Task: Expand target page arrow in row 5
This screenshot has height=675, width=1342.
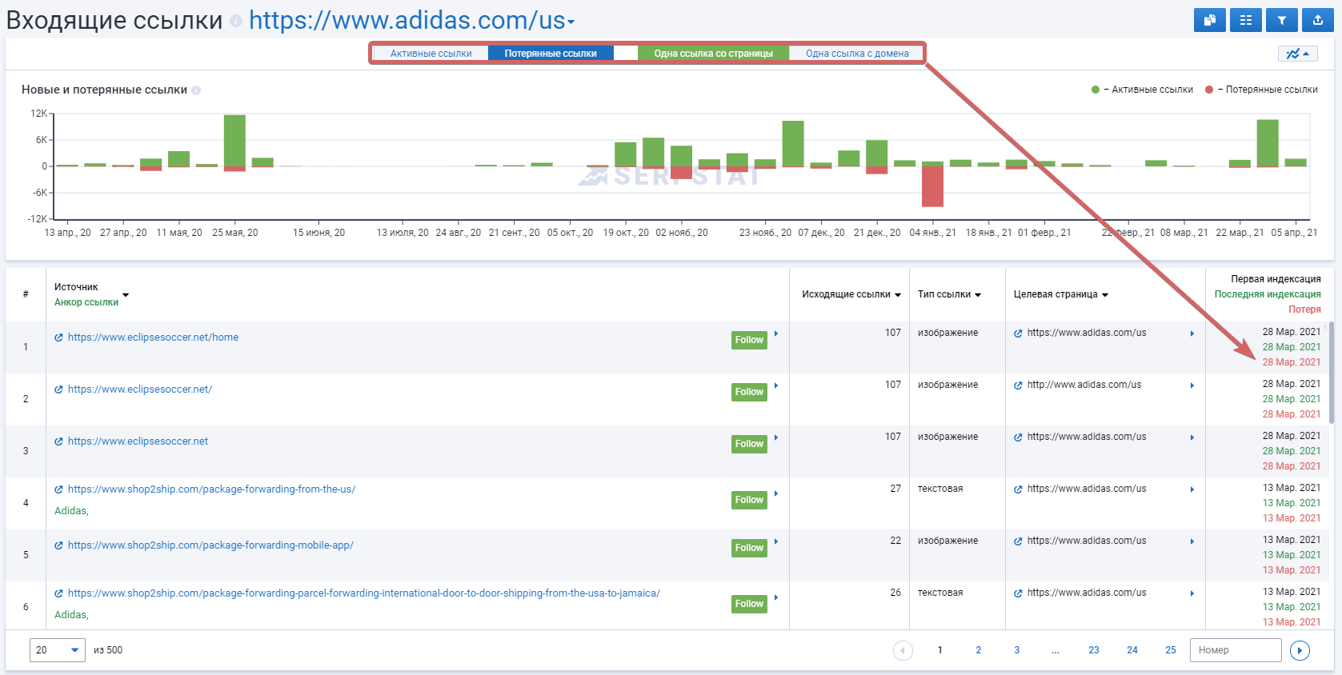Action: pyautogui.click(x=1192, y=541)
